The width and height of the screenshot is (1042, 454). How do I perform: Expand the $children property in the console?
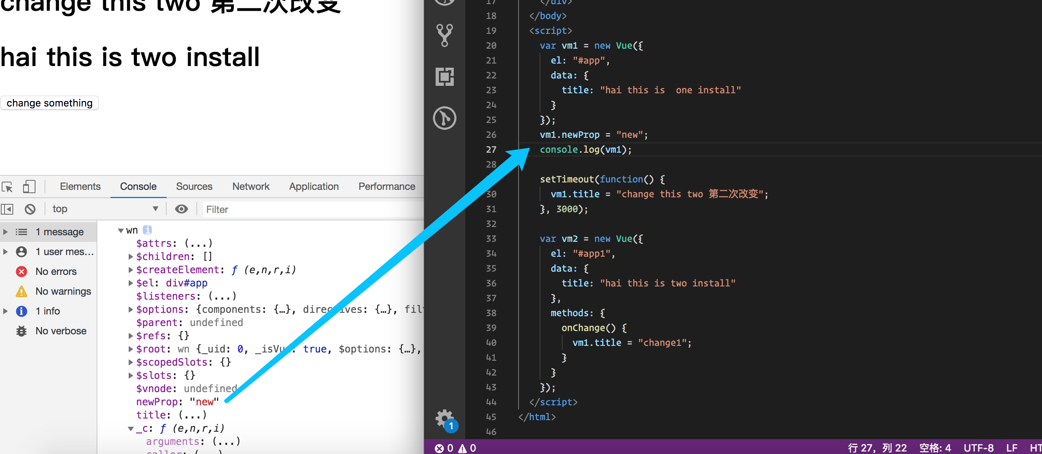131,257
